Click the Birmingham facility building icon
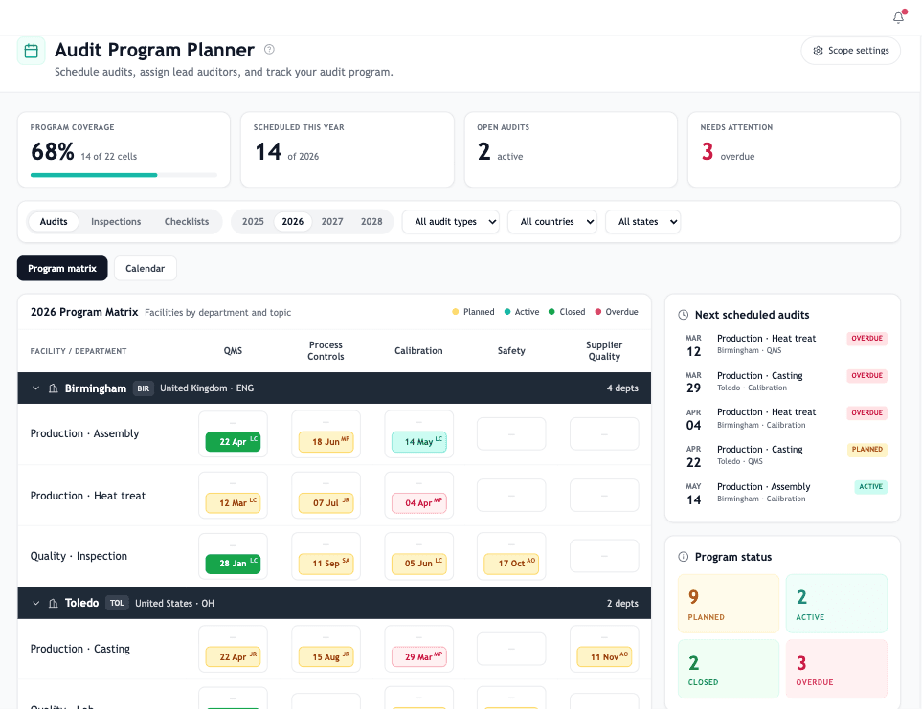 coord(53,388)
